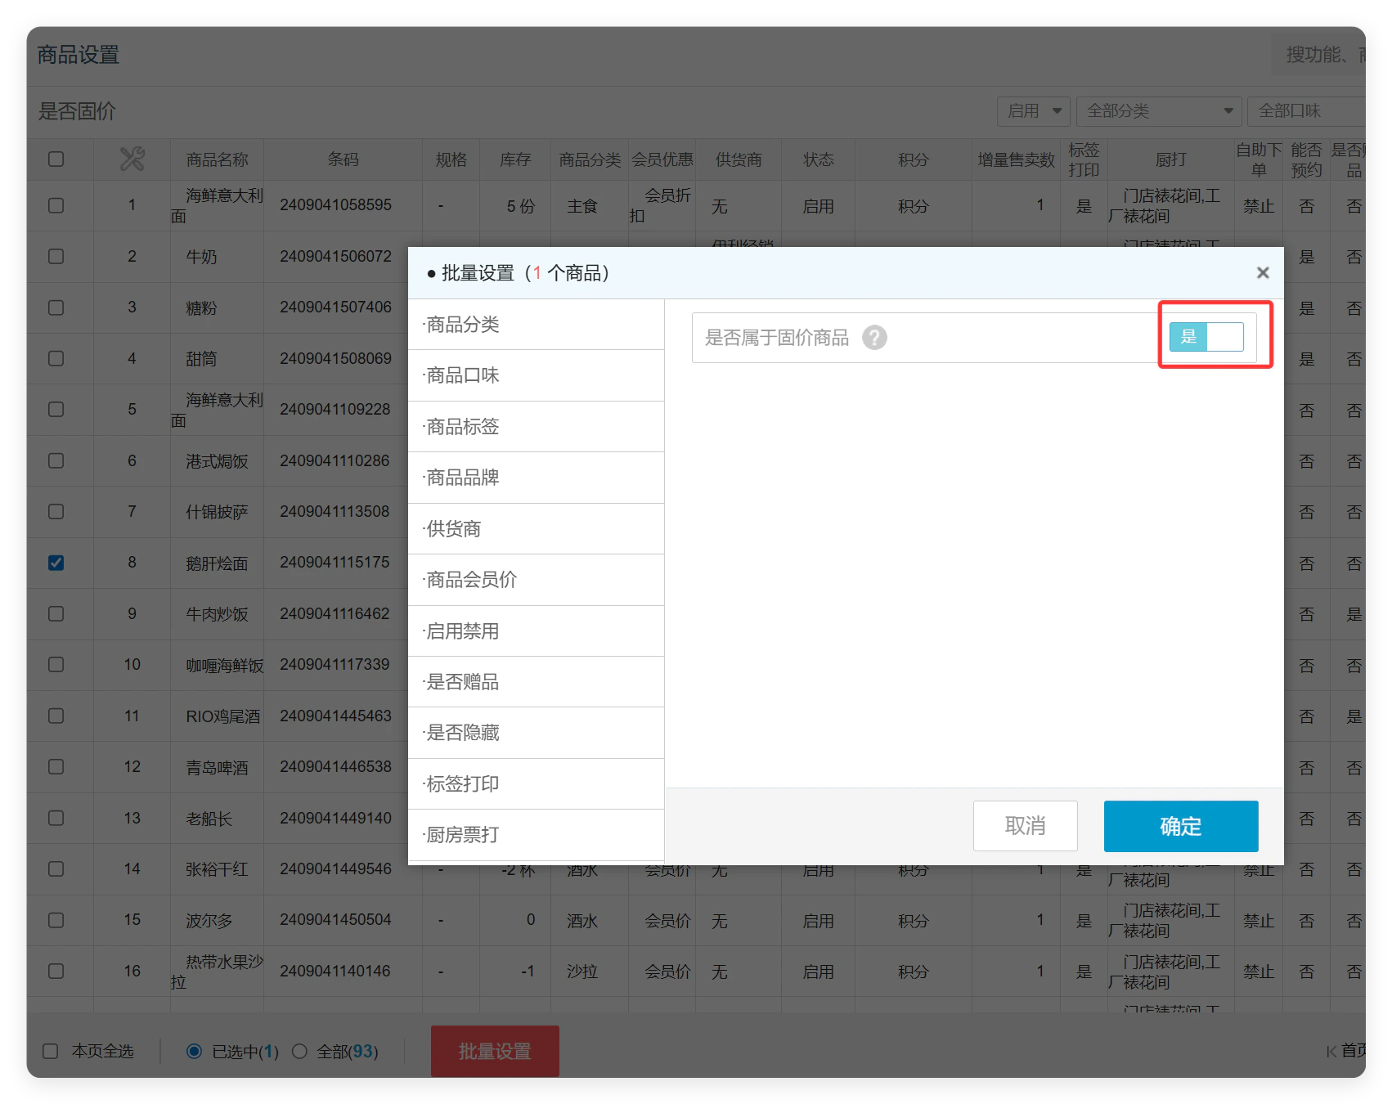Open the 商品会员价 settings item
This screenshot has width=1392, height=1104.
pos(536,580)
